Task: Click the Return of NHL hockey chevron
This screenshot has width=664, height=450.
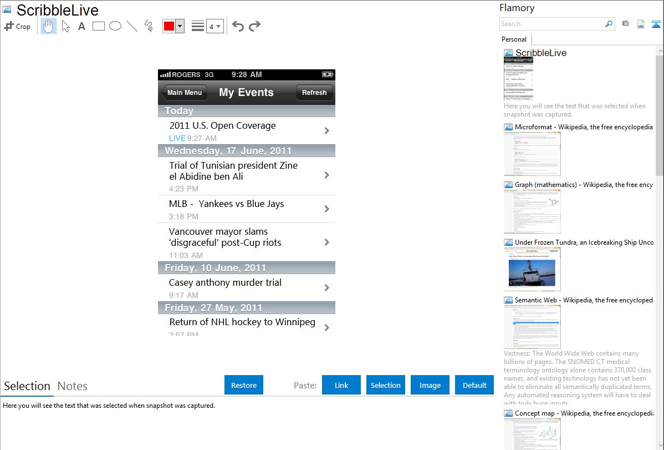Action: click(326, 327)
